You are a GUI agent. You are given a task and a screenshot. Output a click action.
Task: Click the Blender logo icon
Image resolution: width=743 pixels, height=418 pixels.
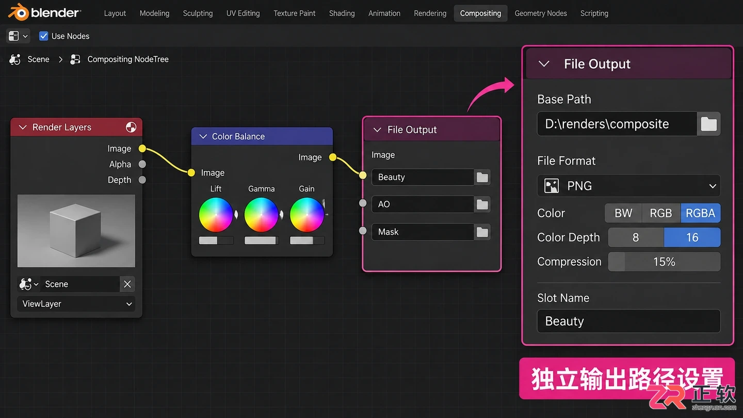point(18,12)
